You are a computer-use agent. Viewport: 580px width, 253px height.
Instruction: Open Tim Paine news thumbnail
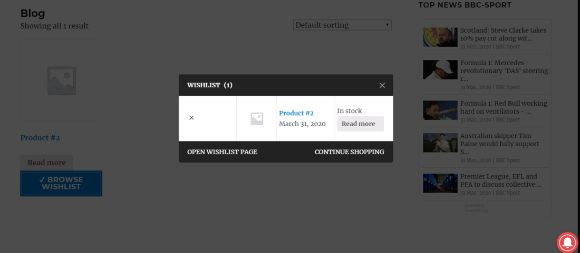click(x=440, y=142)
